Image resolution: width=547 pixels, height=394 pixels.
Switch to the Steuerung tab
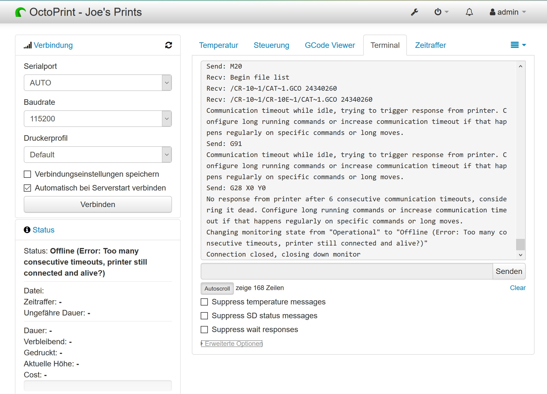(x=271, y=45)
